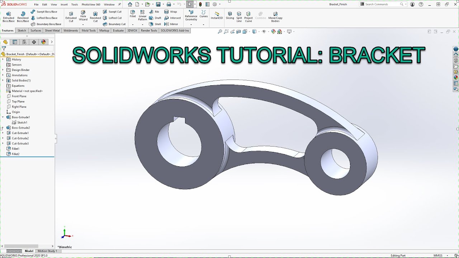Toggle Instant3D mode
Viewport: 459px width, 258px height.
click(217, 15)
